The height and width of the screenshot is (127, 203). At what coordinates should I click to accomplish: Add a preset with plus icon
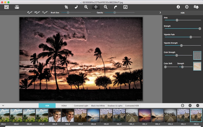point(190,105)
